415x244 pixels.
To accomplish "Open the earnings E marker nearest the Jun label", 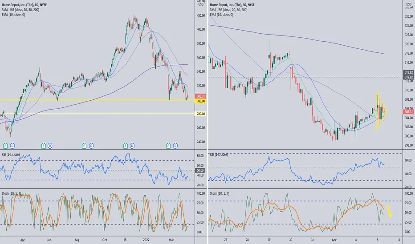I will pyautogui.click(x=43, y=146).
